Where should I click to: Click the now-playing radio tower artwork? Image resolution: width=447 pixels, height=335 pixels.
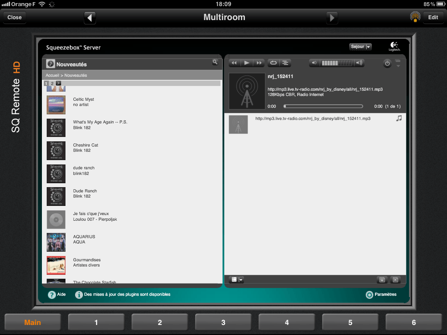[x=247, y=91]
